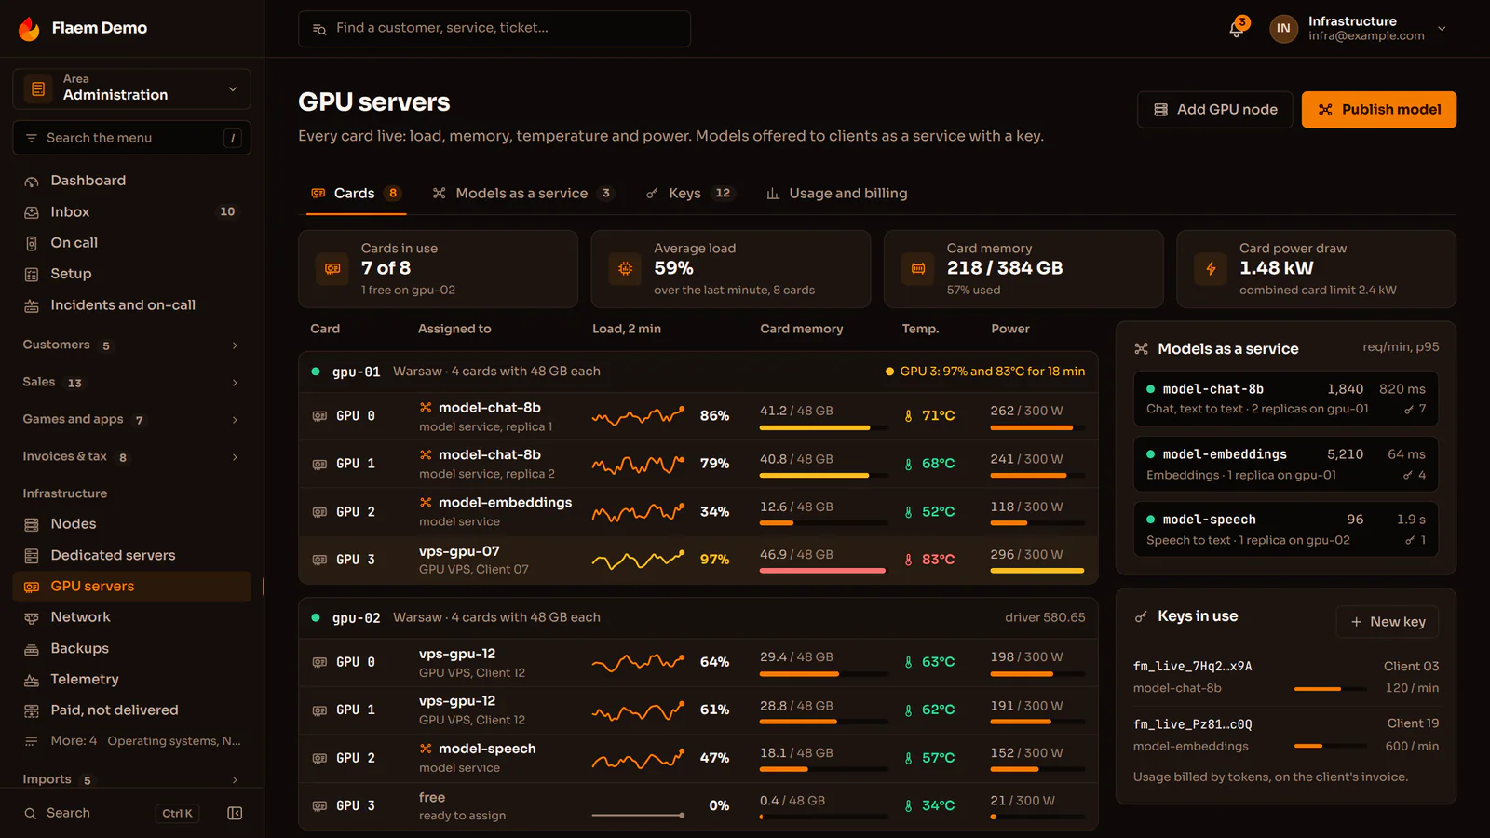This screenshot has width=1490, height=838.
Task: Click the Dashboard gauge icon
Action: tap(32, 182)
